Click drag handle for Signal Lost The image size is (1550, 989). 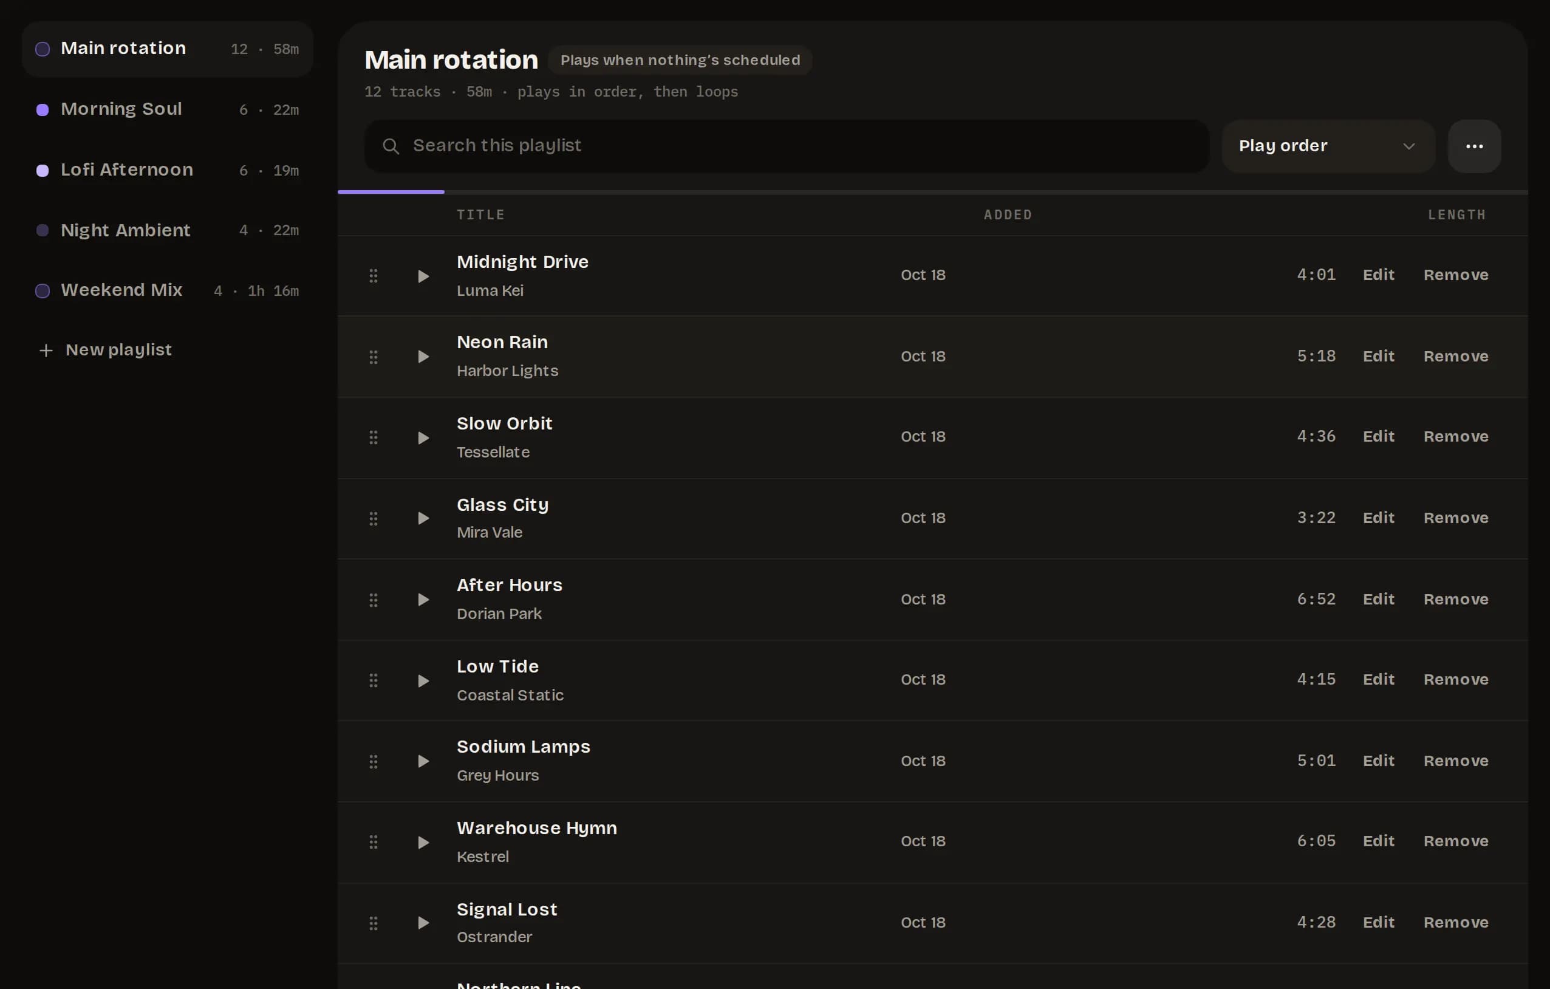(374, 923)
